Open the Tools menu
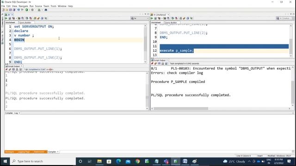Viewport: 296px width, 166px height. [54, 6]
